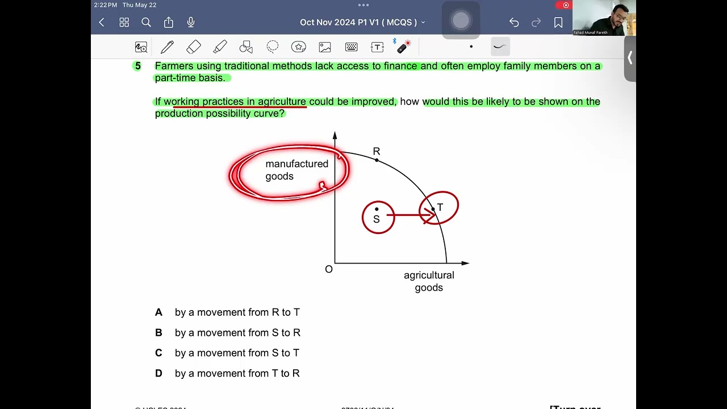Screen dimensions: 727x409
Task: Tap the AssistiveTouch floating button
Action: pyautogui.click(x=461, y=20)
